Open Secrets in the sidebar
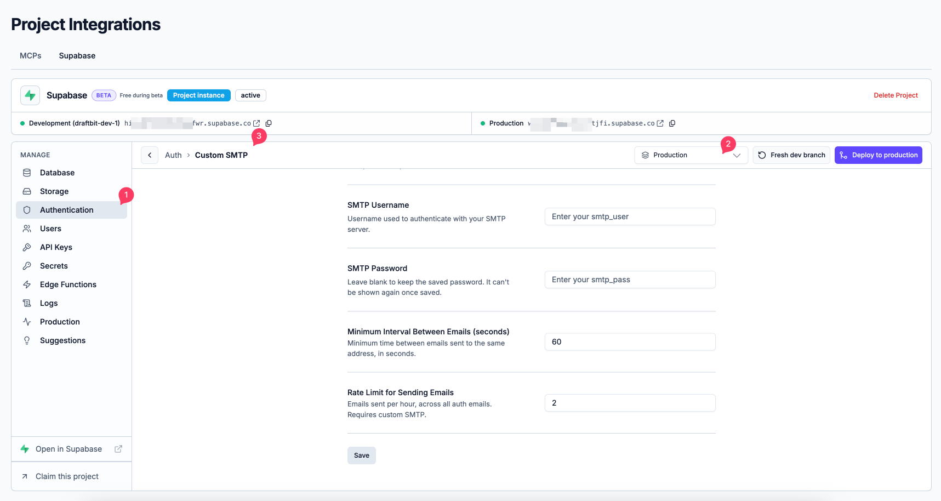The image size is (941, 501). click(x=71, y=266)
